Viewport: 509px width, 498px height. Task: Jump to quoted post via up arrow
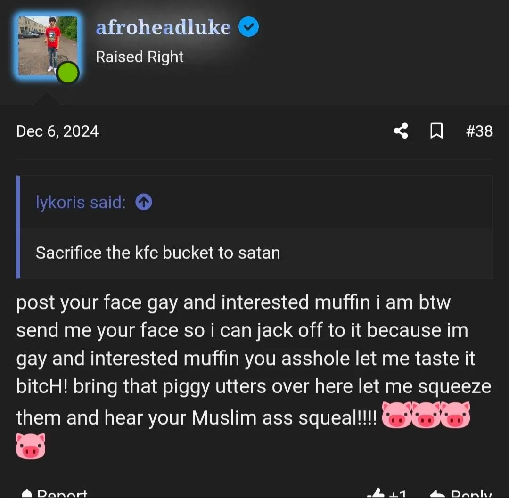pyautogui.click(x=144, y=202)
